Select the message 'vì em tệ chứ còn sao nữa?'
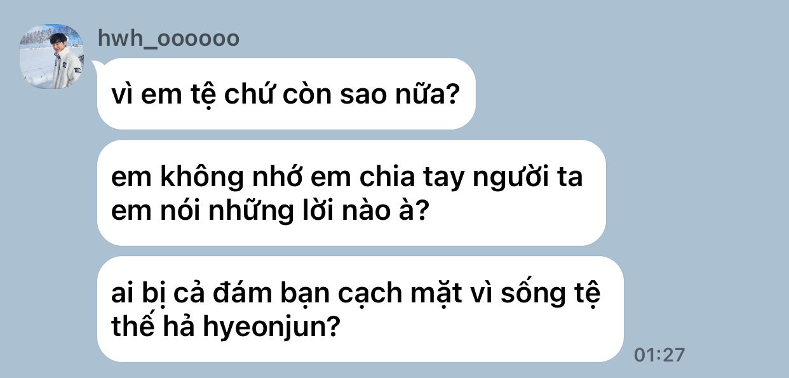The height and width of the screenshot is (378, 789). (x=286, y=94)
